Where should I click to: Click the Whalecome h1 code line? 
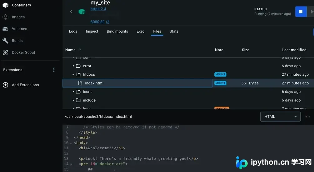[x=102, y=148]
